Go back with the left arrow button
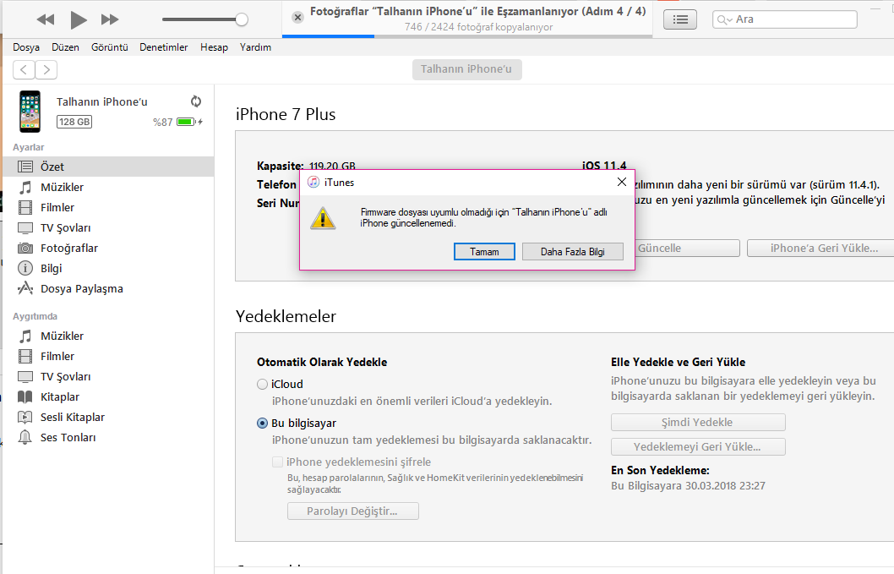The image size is (894, 574). (24, 69)
